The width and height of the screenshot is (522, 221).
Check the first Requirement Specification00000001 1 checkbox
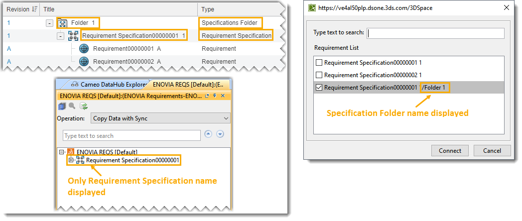pos(319,62)
